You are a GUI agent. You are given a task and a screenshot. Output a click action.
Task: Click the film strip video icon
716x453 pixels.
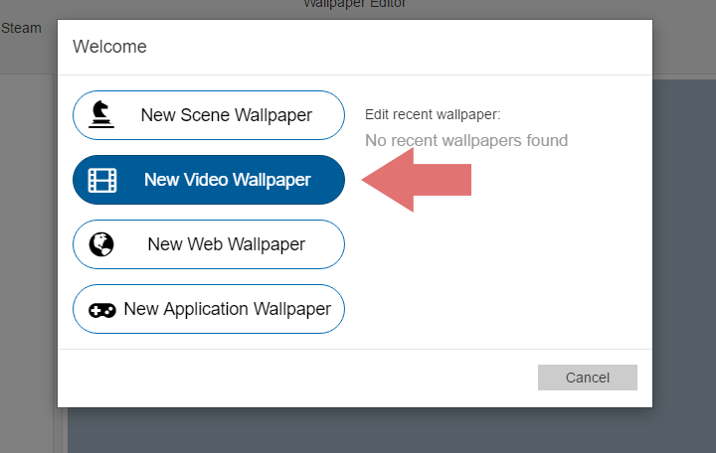pyautogui.click(x=102, y=180)
